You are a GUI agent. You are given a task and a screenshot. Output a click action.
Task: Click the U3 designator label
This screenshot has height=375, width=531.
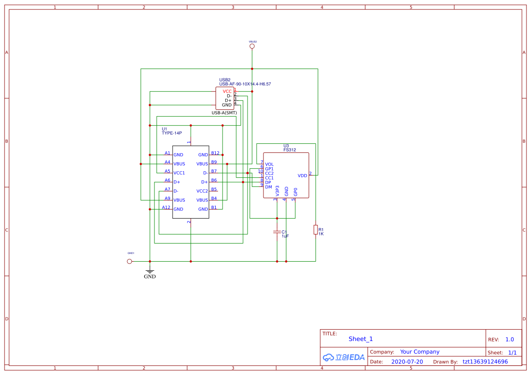click(x=286, y=146)
